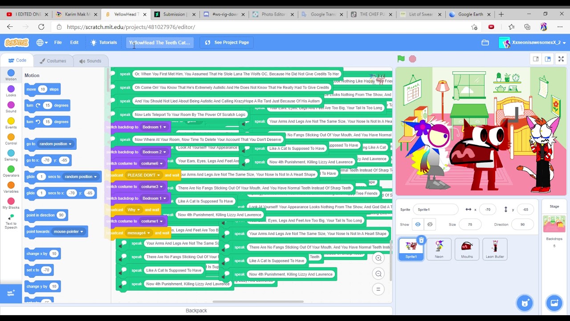Switch to small stage layout
This screenshot has width=570, height=321.
(536, 59)
